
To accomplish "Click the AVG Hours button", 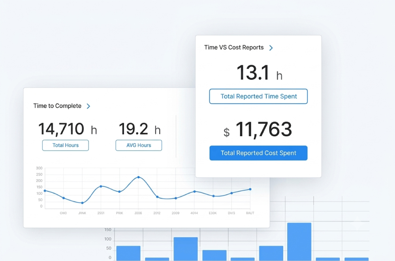I will 139,145.
